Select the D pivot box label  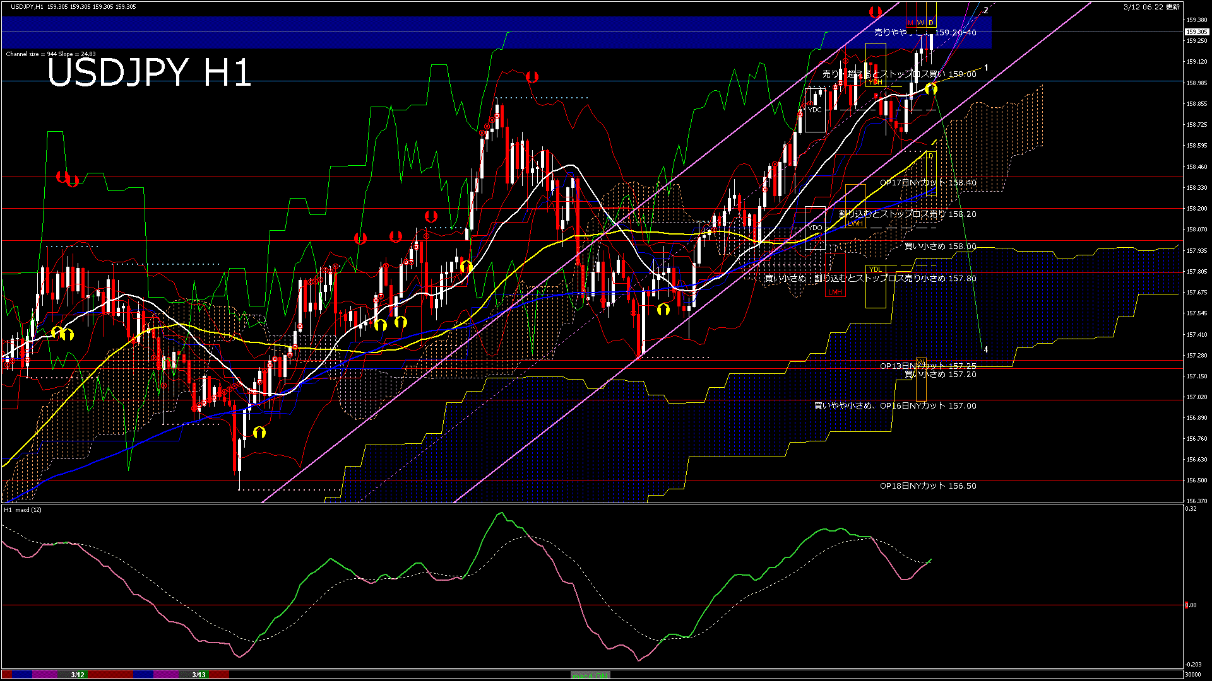click(x=930, y=23)
